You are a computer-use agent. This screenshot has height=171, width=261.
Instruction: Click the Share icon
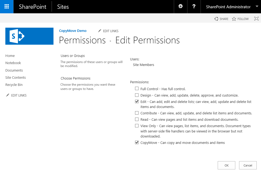216,19
